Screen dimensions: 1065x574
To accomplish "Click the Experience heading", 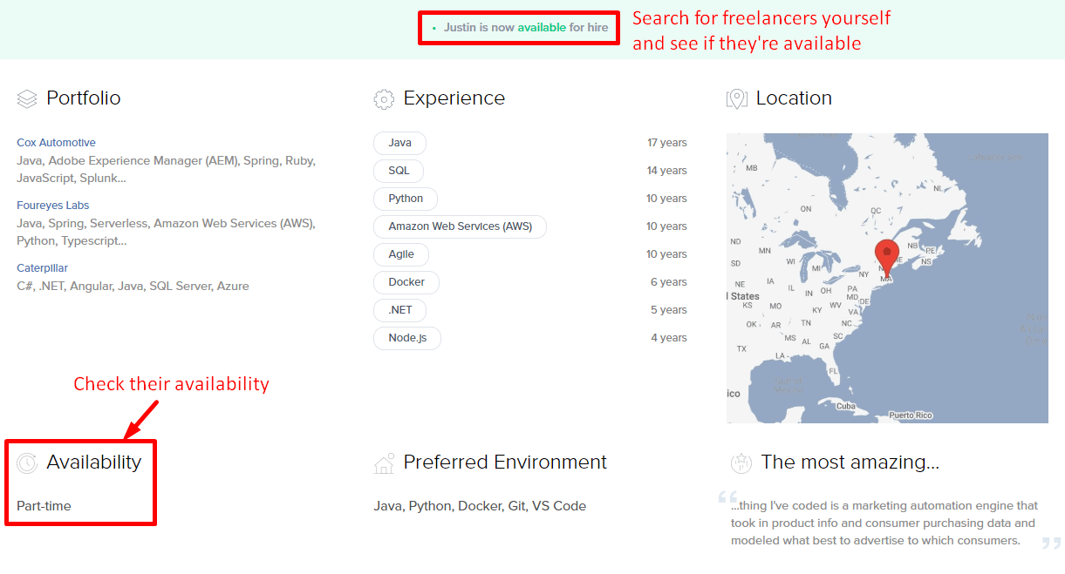I will pos(454,98).
